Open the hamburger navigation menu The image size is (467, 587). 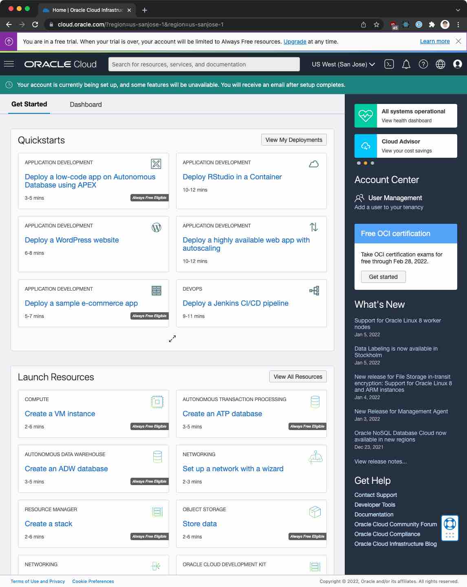point(9,64)
